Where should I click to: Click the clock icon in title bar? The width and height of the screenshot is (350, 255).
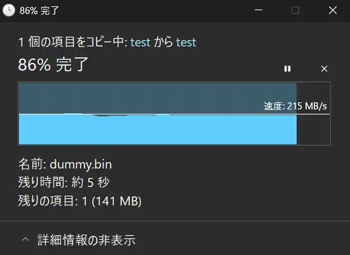pos(9,10)
